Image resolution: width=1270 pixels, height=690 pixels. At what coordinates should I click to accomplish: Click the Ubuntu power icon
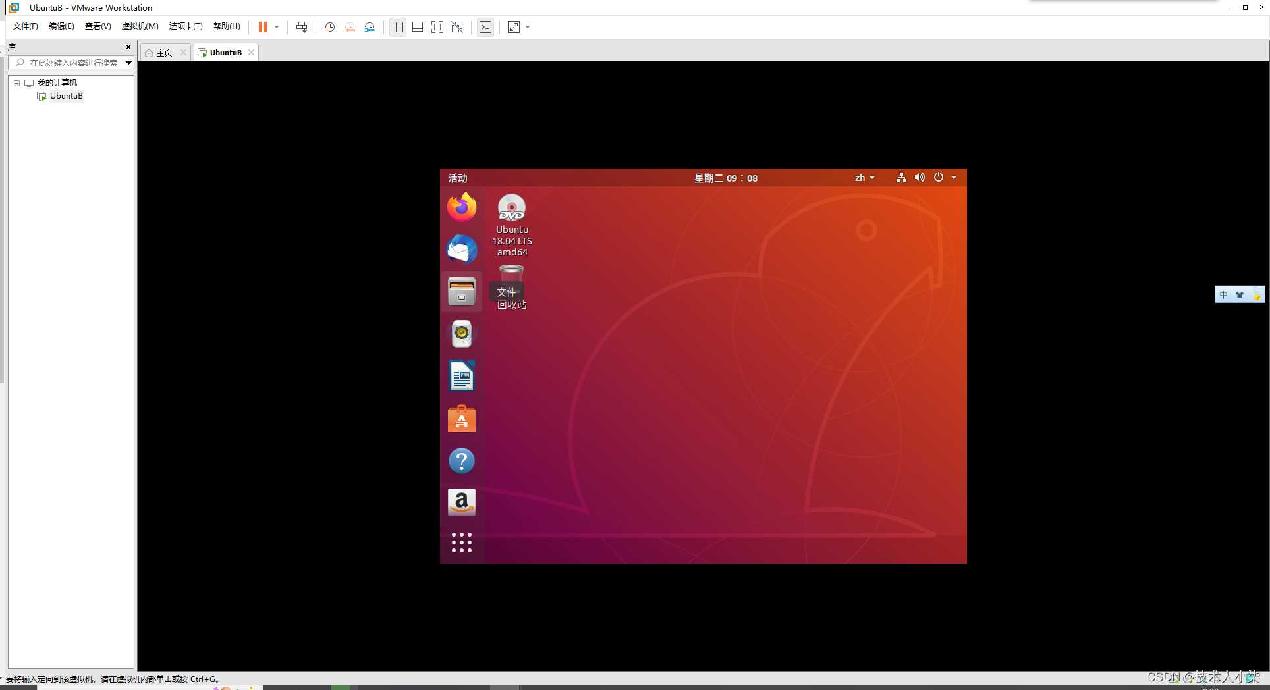pyautogui.click(x=939, y=178)
